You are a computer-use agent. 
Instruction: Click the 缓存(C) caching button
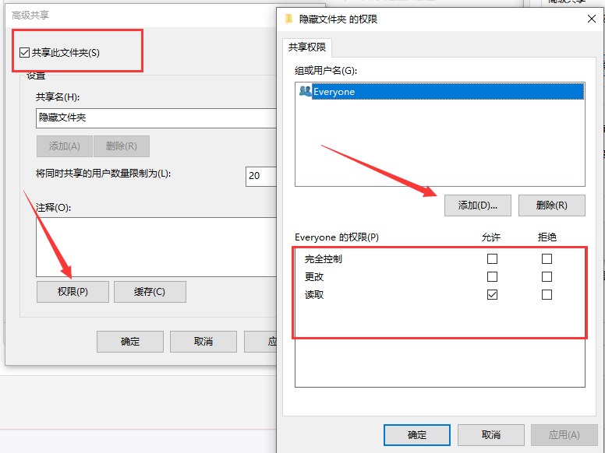point(150,292)
